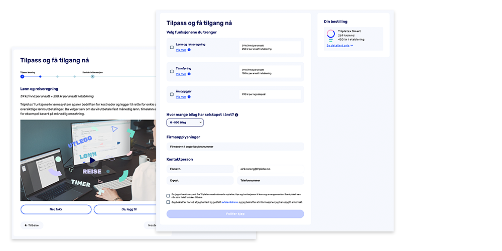This screenshot has width=502, height=251.
Task: Click the '59 kr/mnd per ansatt' price box
Action: 270,47
